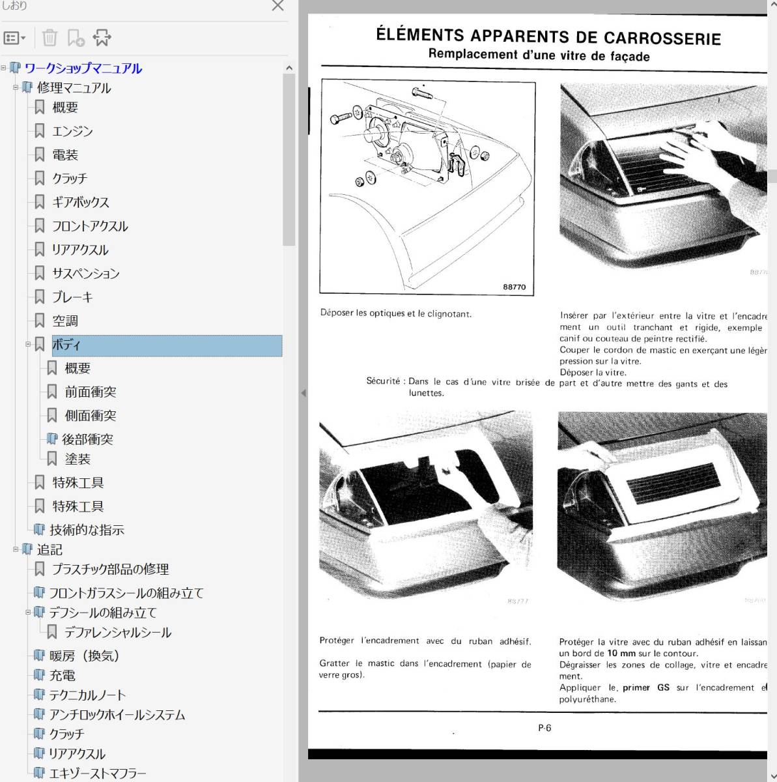The image size is (777, 782).
Task: Click the find current bookmark icon
Action: pos(102,38)
